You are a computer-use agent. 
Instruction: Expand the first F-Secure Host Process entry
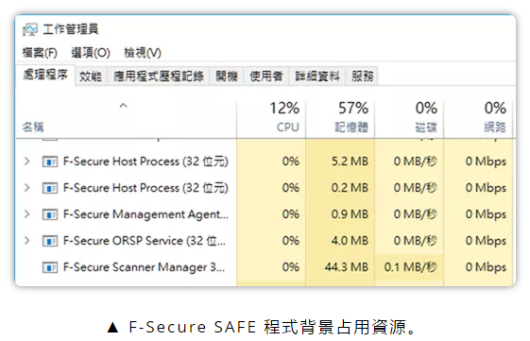point(27,162)
